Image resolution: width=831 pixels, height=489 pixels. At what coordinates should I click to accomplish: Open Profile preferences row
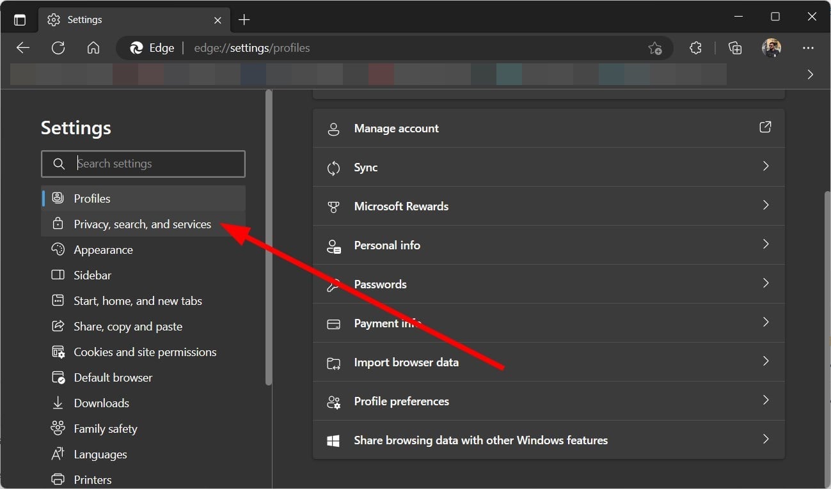click(x=548, y=401)
